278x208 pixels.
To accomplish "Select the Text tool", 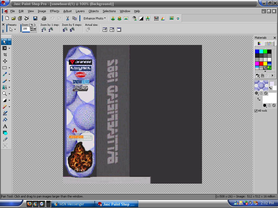I will click(x=5, y=126).
